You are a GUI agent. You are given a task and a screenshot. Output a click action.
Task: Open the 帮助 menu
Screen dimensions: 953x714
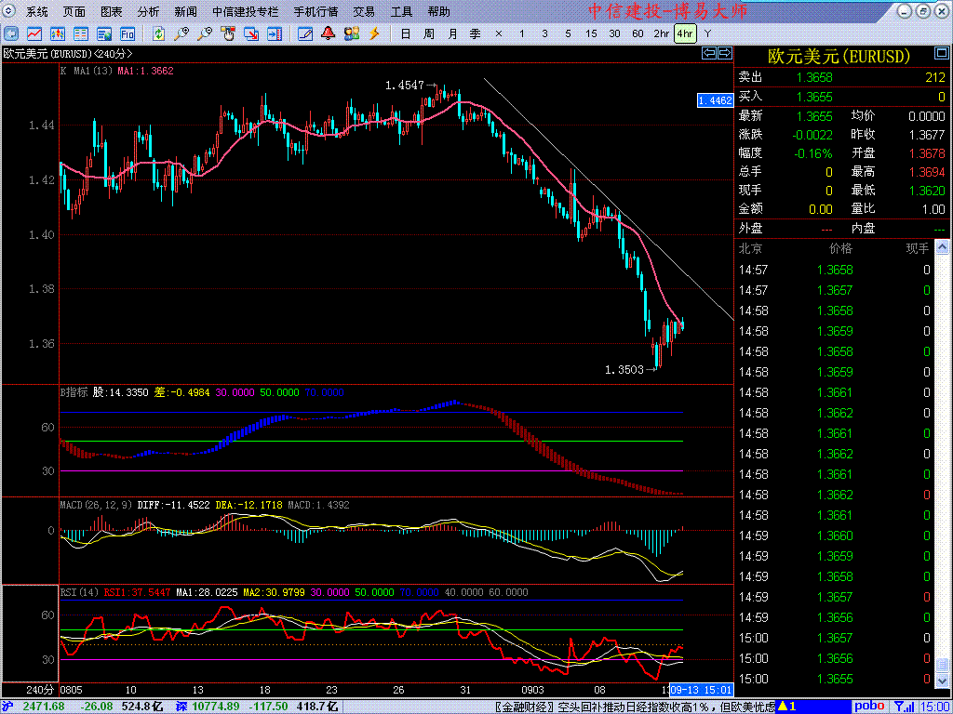pos(439,11)
